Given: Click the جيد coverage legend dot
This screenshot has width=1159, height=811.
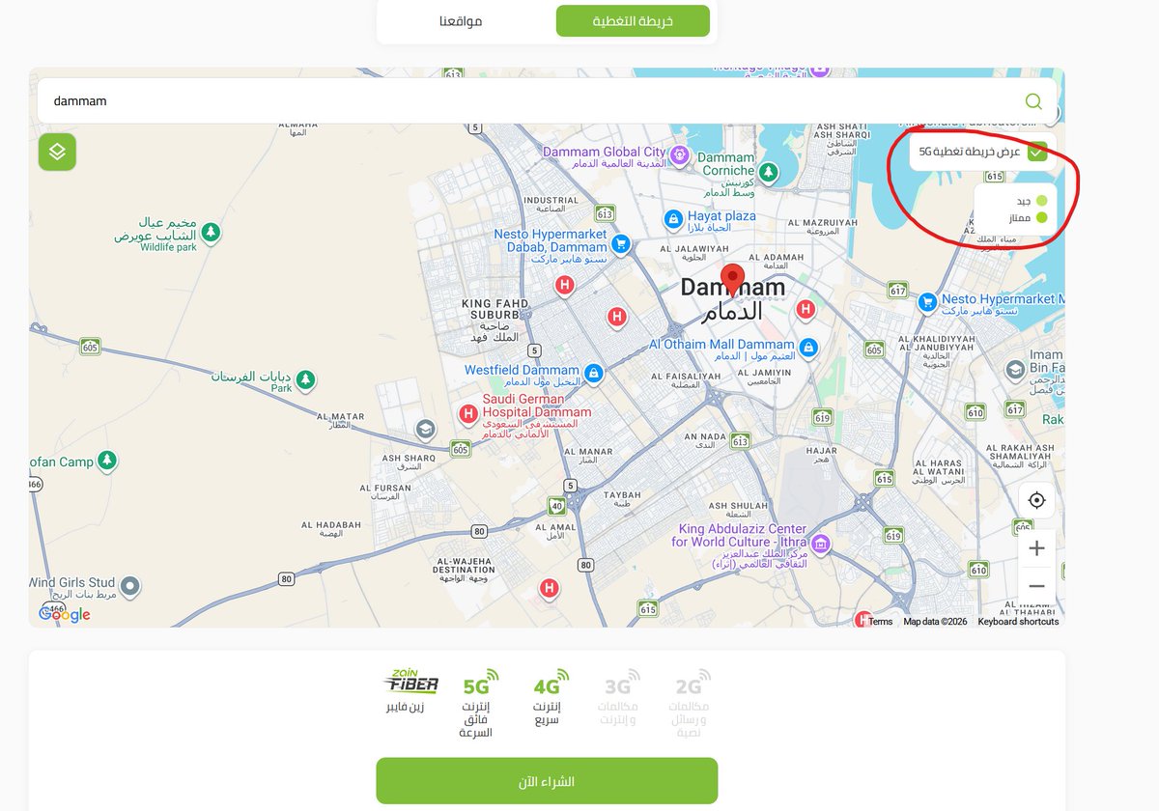Looking at the screenshot, I should pyautogui.click(x=1041, y=201).
